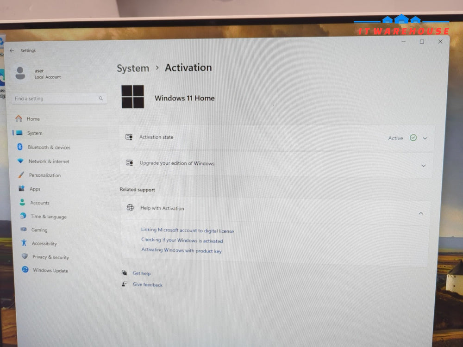Open the Windows Update icon
The width and height of the screenshot is (463, 347).
(x=25, y=269)
